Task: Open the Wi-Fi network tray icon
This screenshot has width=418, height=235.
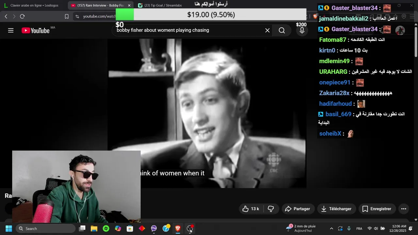Action: [x=370, y=228]
